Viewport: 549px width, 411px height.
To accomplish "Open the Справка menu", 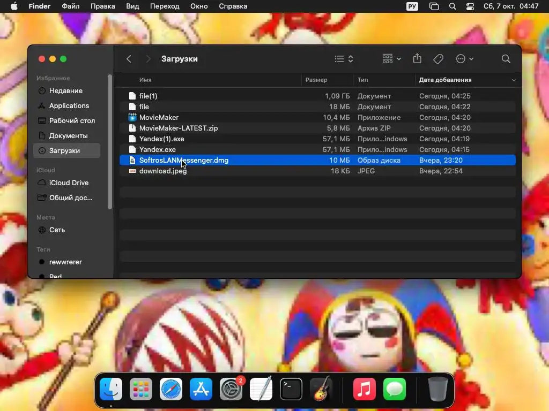I will click(x=233, y=6).
